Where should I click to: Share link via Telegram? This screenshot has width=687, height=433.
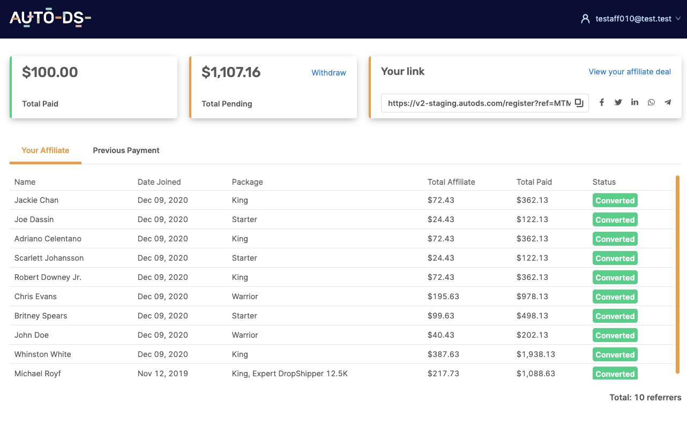(668, 102)
